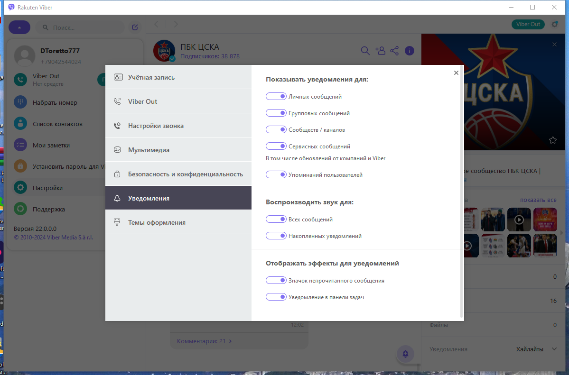Open Мультимедиа settings tab

178,150
